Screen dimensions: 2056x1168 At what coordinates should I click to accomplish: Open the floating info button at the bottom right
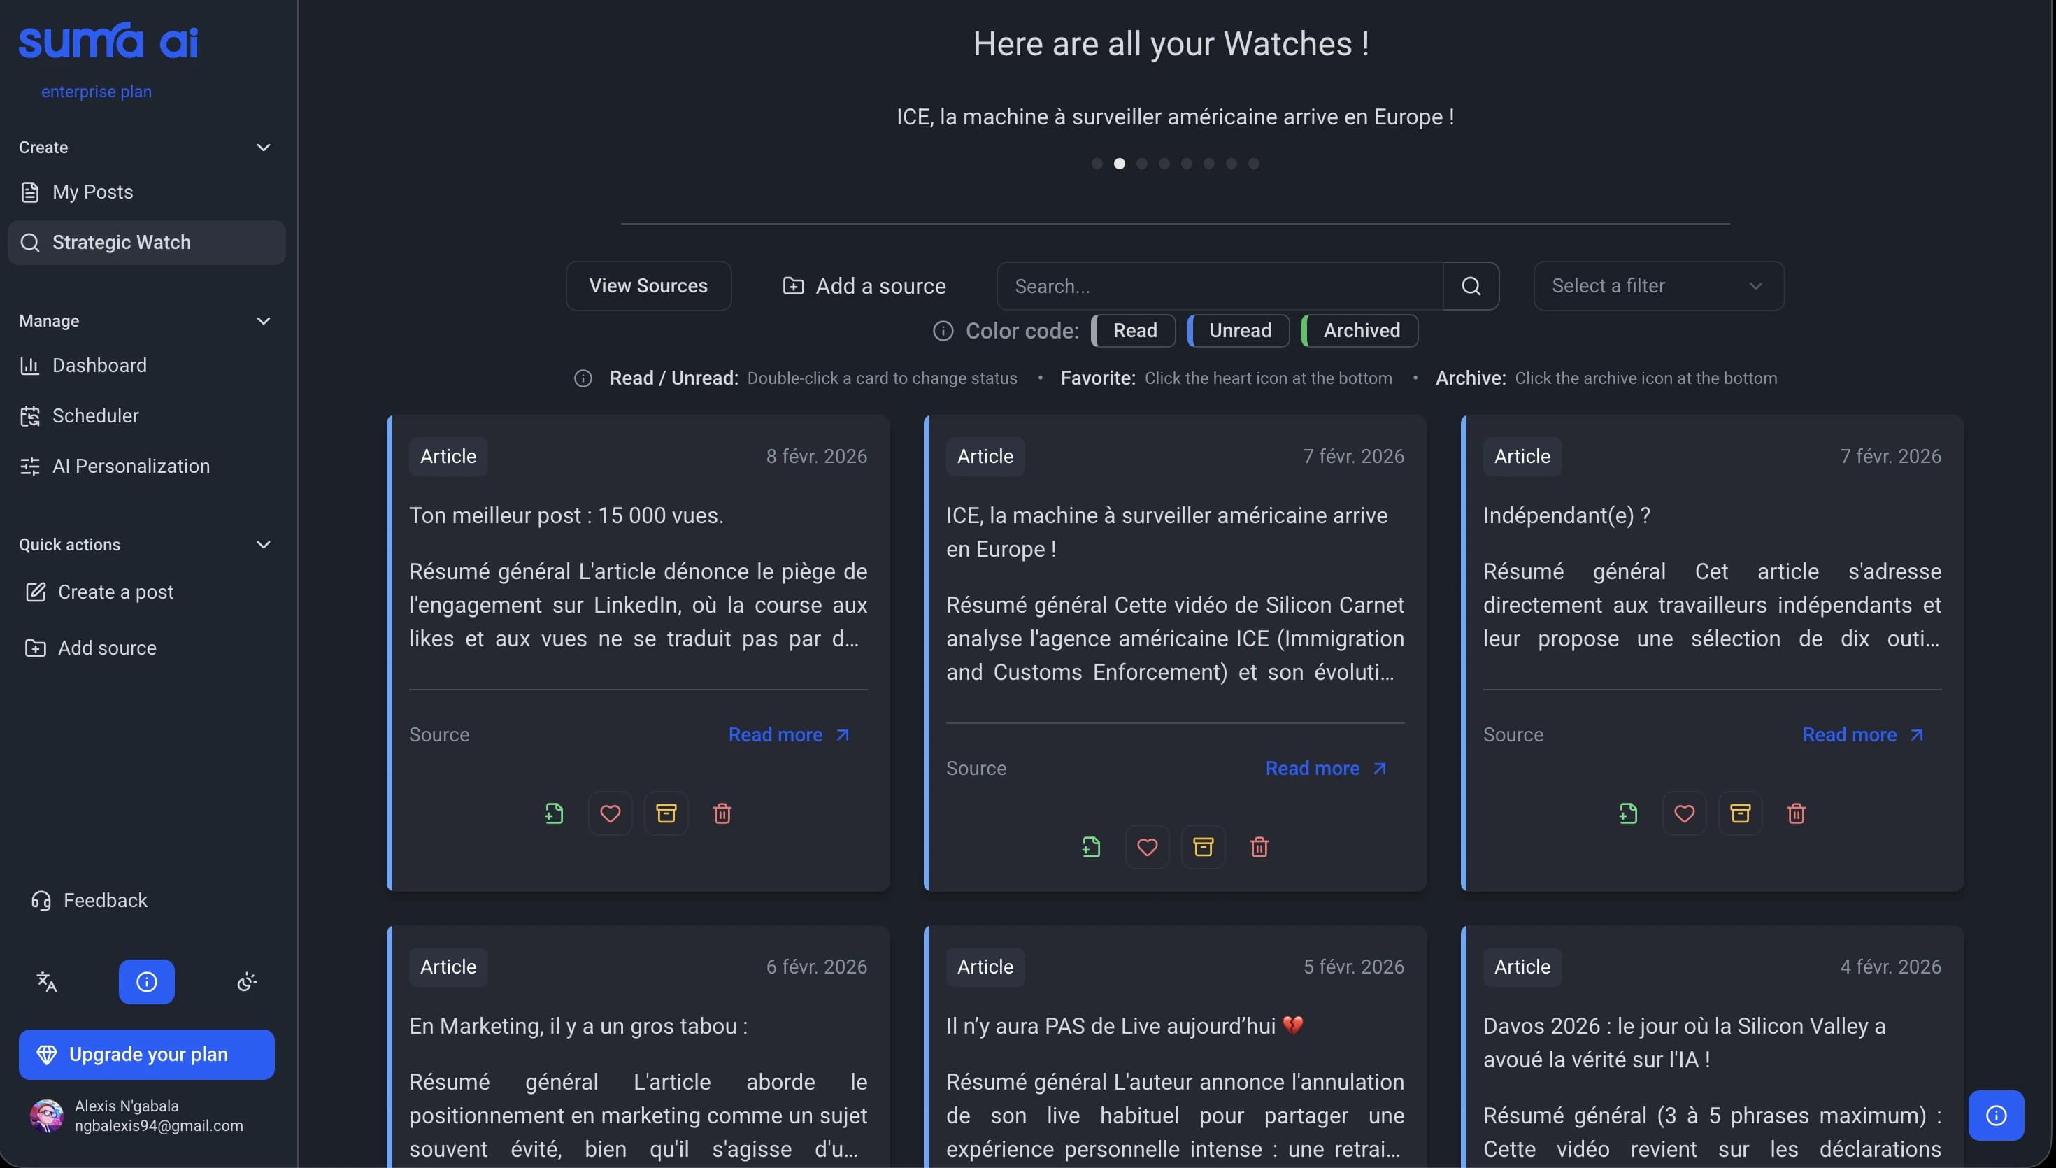pyautogui.click(x=1996, y=1115)
